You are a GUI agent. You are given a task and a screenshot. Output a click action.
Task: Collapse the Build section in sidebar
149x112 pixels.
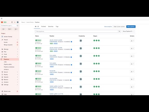[x=17, y=57]
